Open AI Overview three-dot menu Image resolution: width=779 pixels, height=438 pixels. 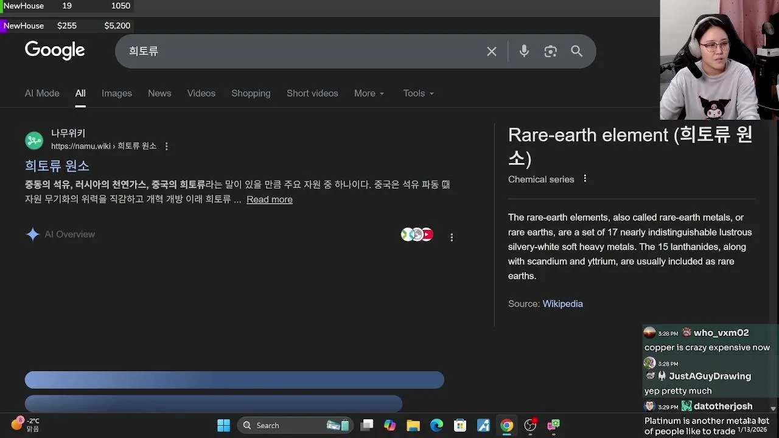click(452, 237)
